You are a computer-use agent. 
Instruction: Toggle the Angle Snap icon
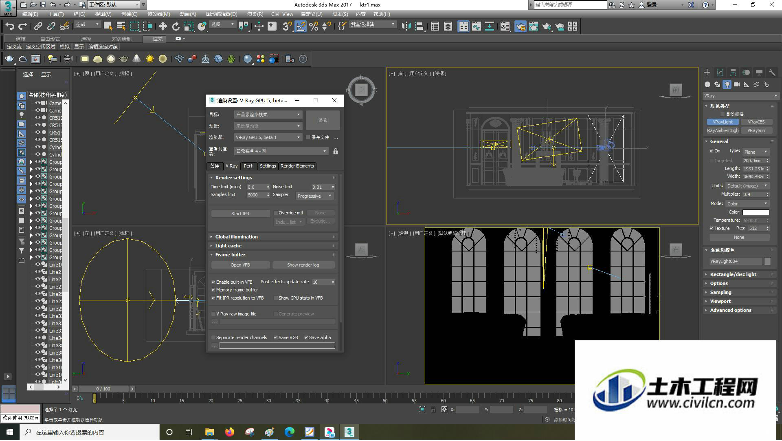click(x=300, y=26)
